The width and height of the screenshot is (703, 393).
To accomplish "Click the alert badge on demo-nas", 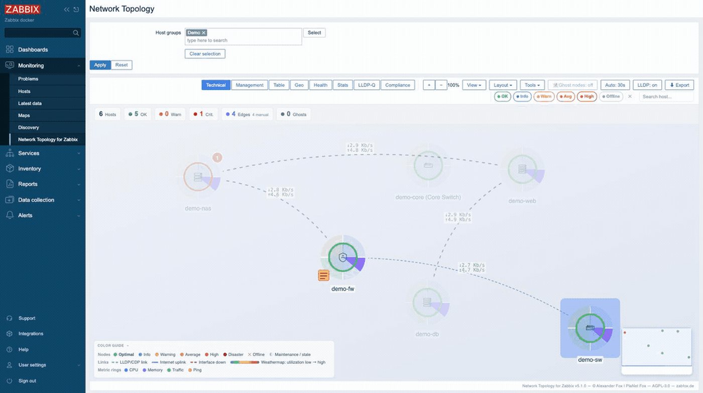I will click(x=217, y=157).
